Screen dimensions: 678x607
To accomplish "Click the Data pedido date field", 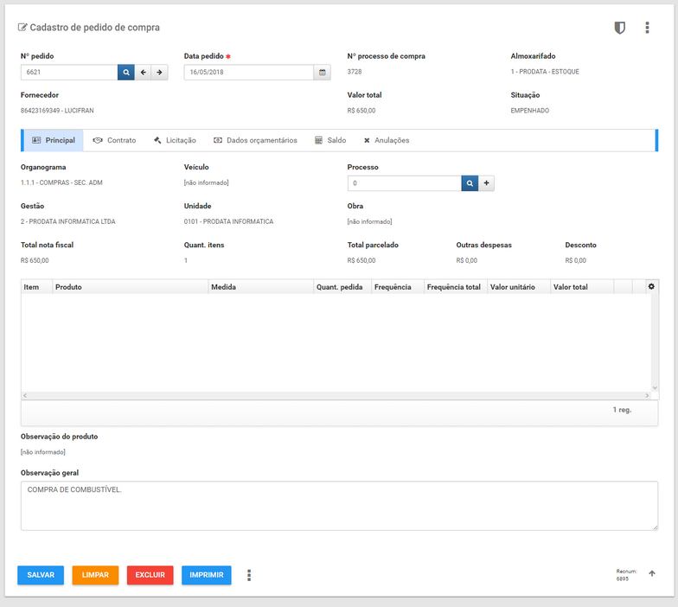I will coord(249,73).
